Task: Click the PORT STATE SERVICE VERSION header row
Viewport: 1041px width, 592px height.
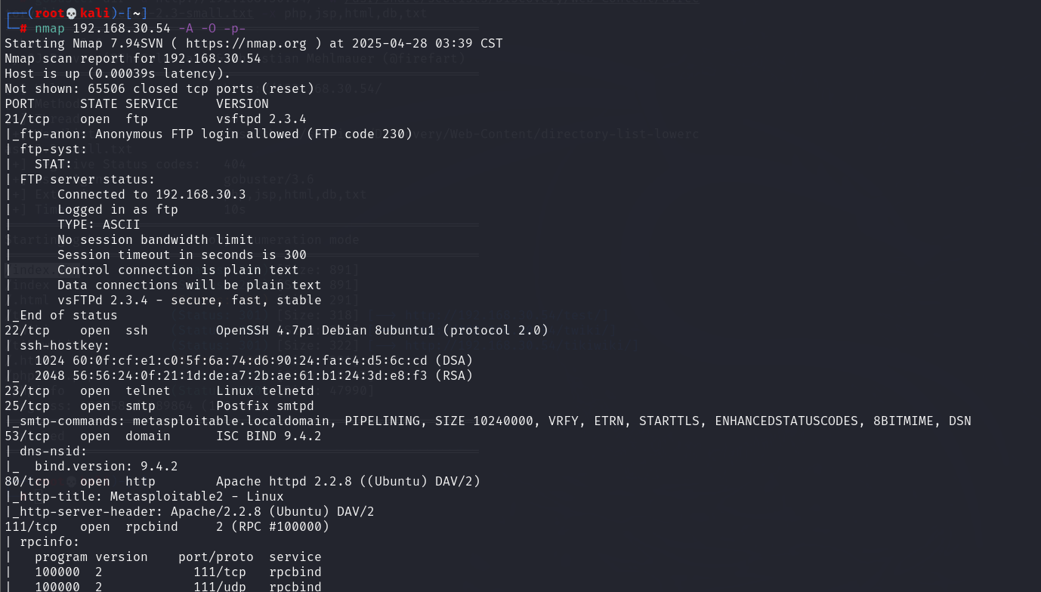Action: pos(137,103)
